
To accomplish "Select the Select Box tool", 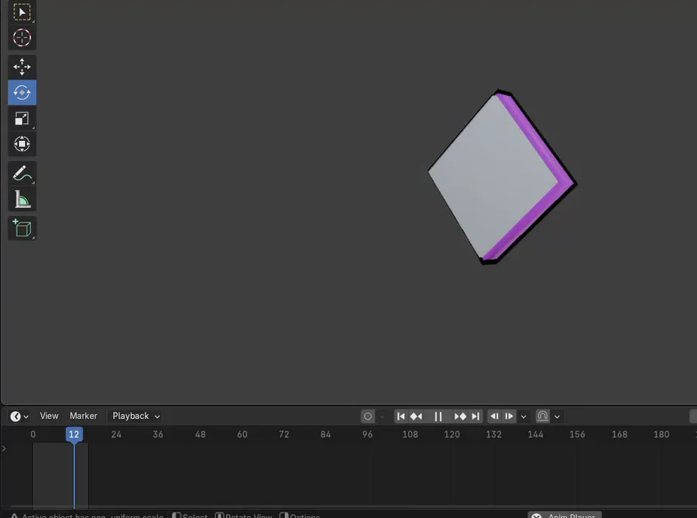I will 22,12.
